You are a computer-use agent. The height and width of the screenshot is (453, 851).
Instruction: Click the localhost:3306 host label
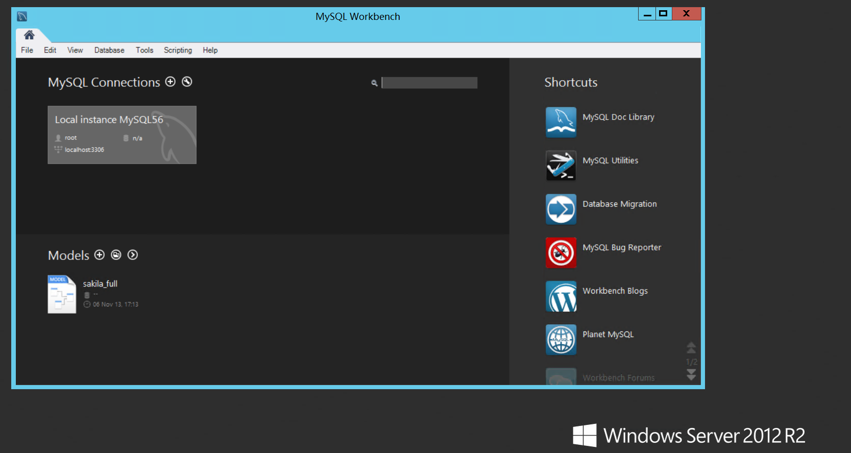tap(84, 150)
